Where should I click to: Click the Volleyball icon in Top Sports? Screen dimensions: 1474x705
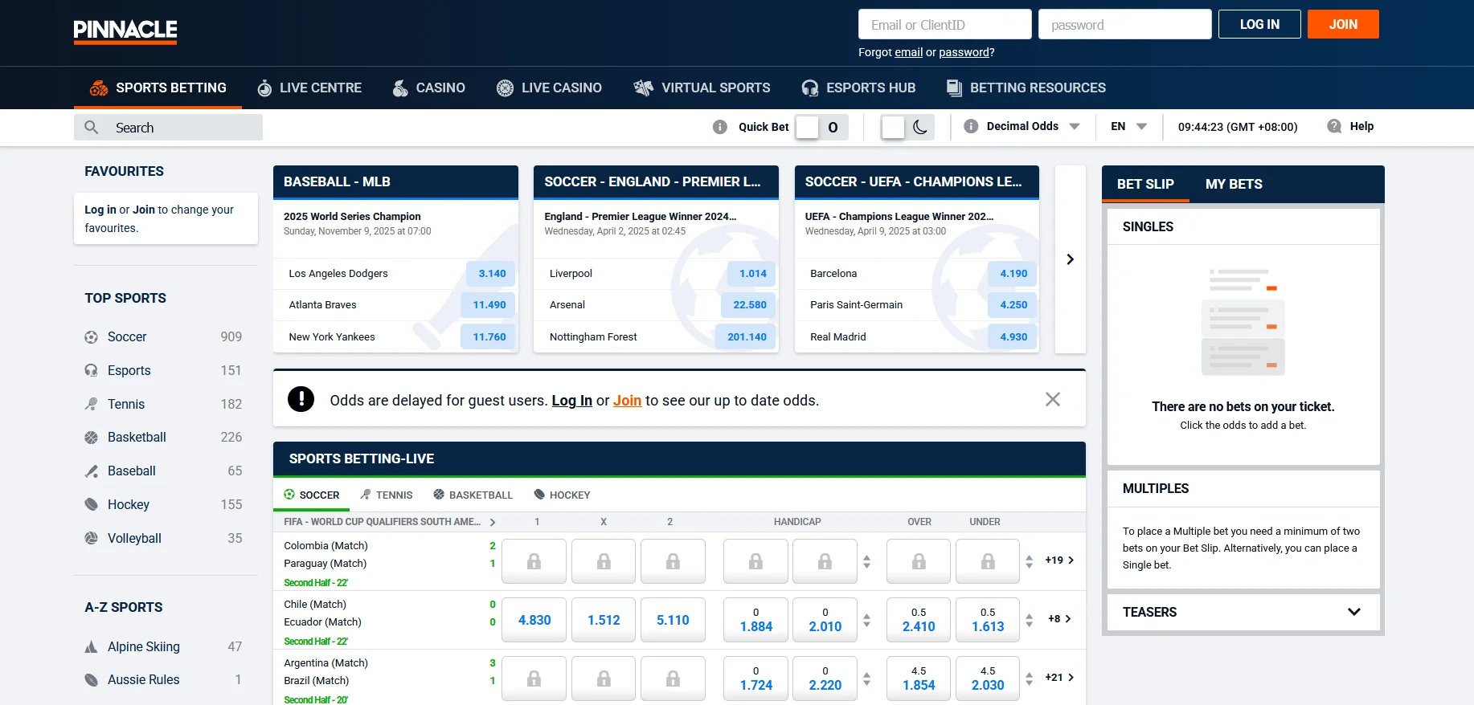92,539
